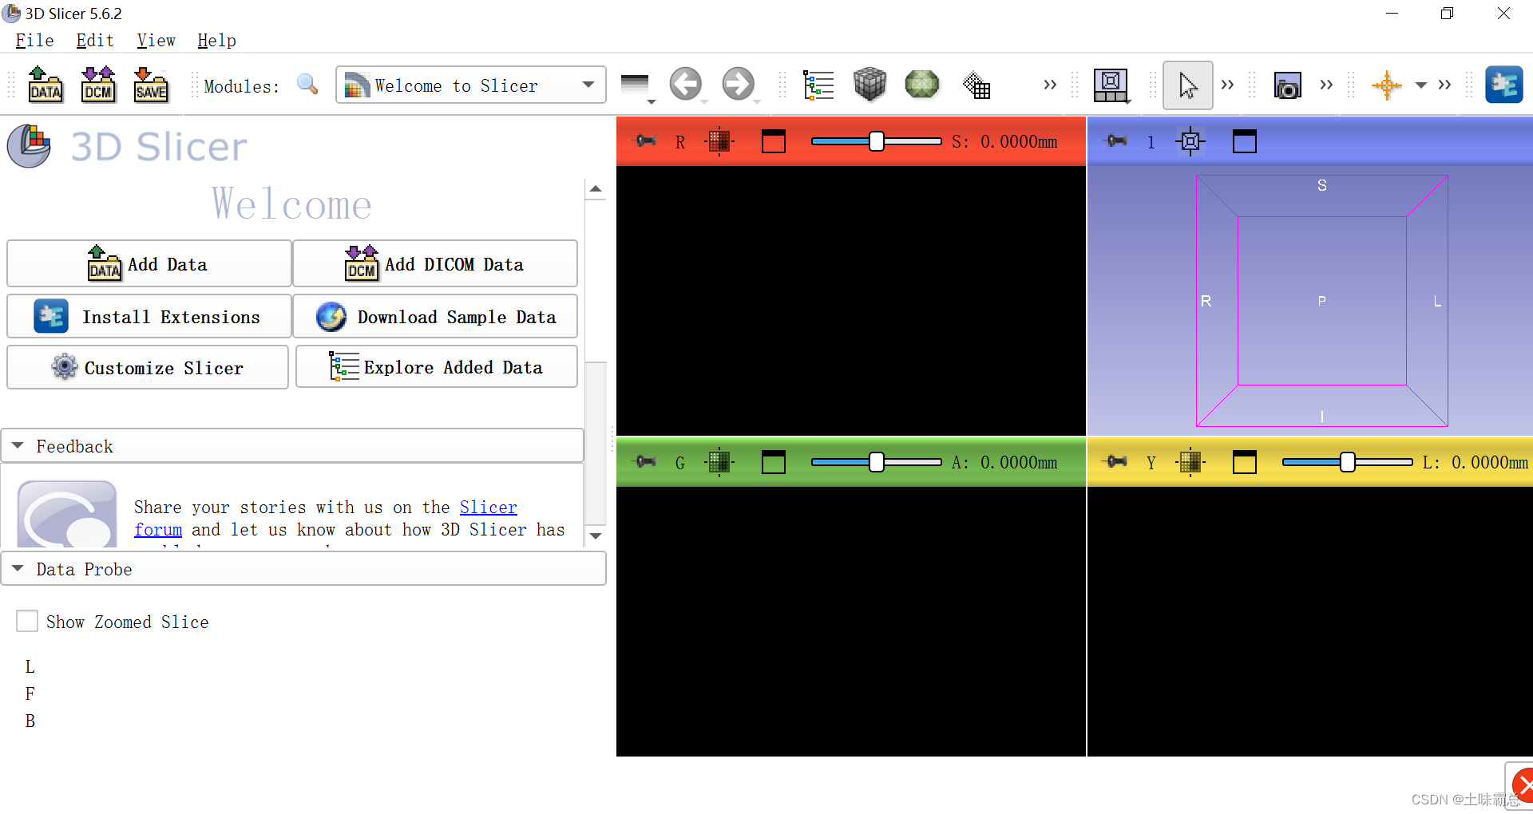Click welcome panel scroll down arrow

coord(596,535)
